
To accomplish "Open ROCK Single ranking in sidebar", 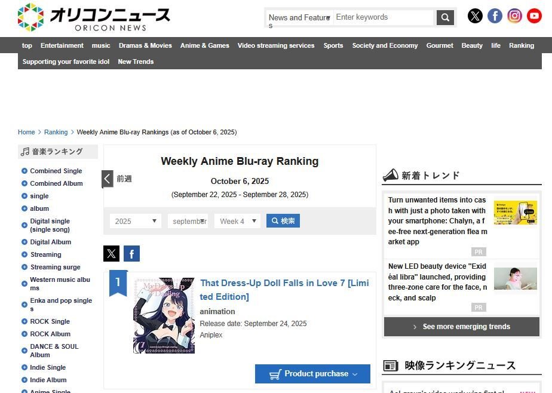I will tap(50, 321).
